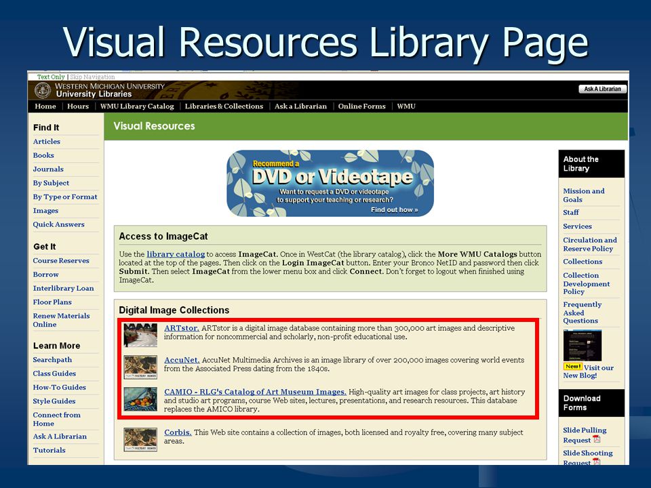Open the Staff link
Viewport: 651px width, 488px height.
[x=571, y=212]
